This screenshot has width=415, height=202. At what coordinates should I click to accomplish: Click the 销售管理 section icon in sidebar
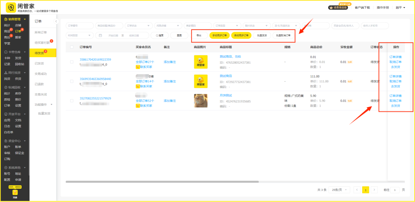click(6, 19)
